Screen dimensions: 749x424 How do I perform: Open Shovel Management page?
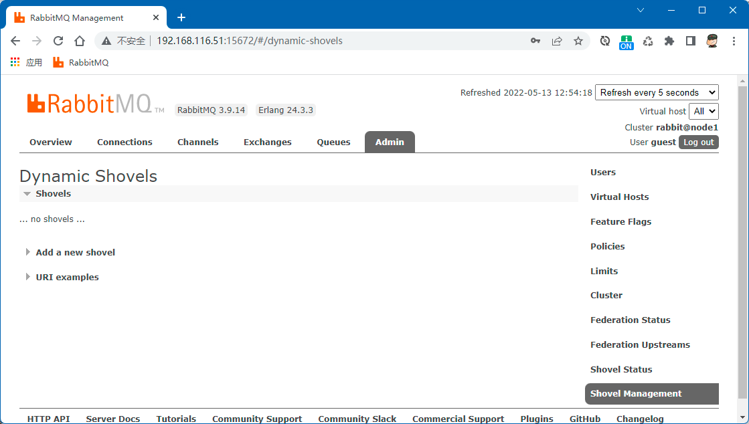click(x=651, y=394)
